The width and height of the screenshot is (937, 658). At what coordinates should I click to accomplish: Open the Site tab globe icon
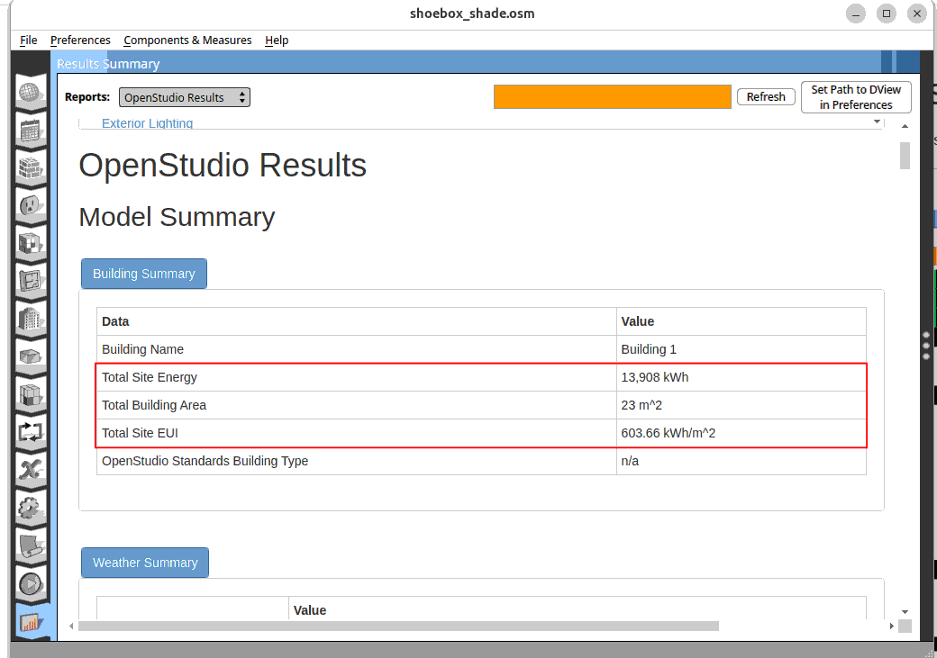coord(32,93)
